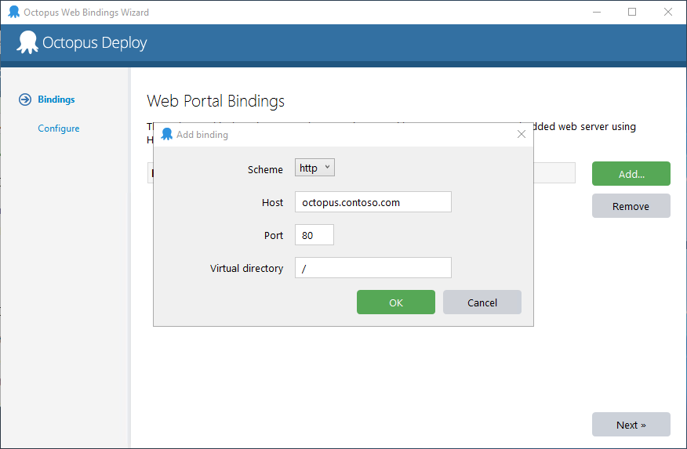Focus the Virtual directory input box
This screenshot has width=687, height=449.
point(373,267)
